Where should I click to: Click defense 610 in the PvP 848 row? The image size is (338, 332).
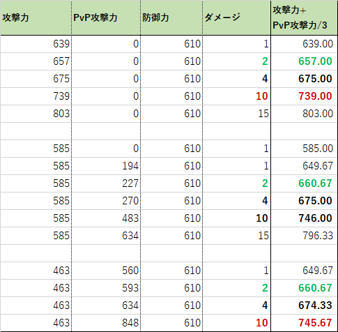pyautogui.click(x=171, y=323)
